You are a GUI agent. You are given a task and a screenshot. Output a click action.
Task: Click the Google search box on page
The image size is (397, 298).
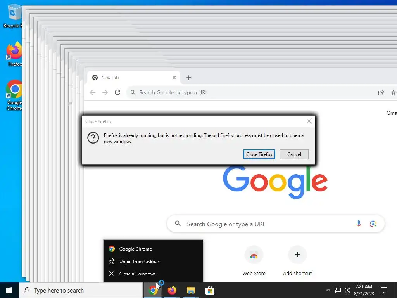(x=276, y=224)
